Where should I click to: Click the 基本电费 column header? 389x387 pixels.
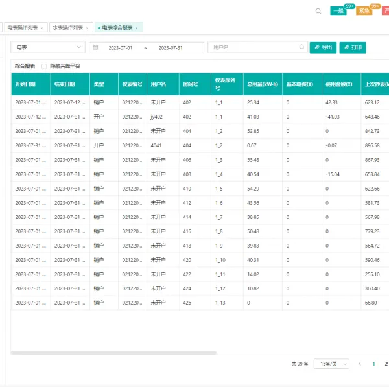click(302, 84)
